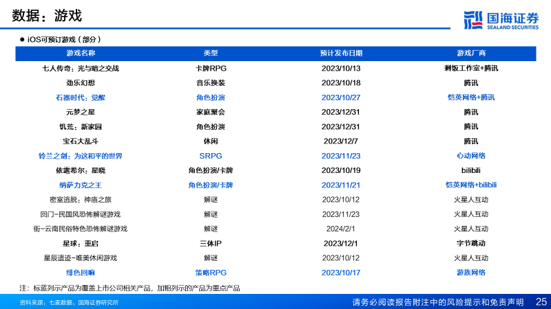Screen dimensions: 551x309
Task: Click the 家庭聚会 type cell
Action: [211, 112]
